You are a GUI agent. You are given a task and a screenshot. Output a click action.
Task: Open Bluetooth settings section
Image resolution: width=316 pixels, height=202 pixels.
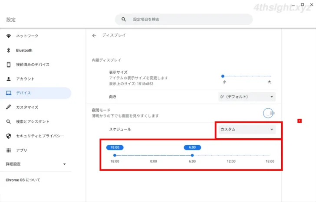(36, 50)
